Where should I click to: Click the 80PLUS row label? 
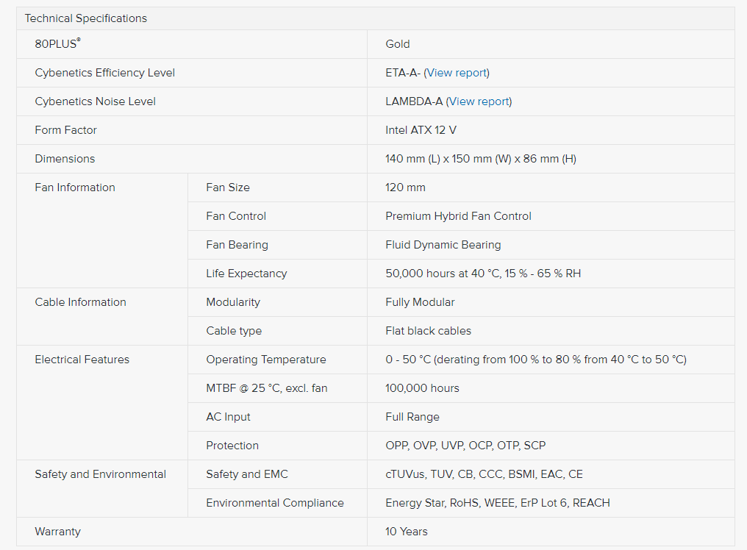[57, 44]
